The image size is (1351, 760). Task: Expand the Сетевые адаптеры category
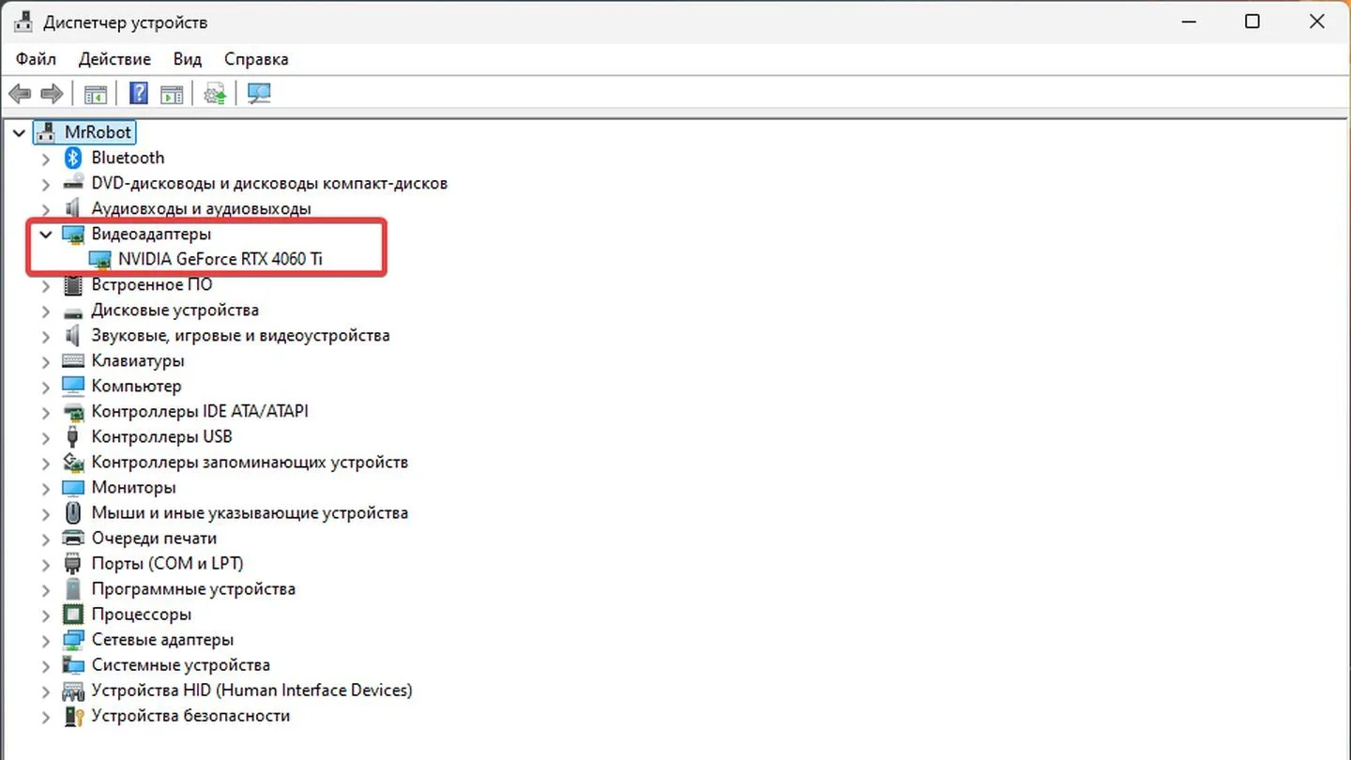(45, 640)
